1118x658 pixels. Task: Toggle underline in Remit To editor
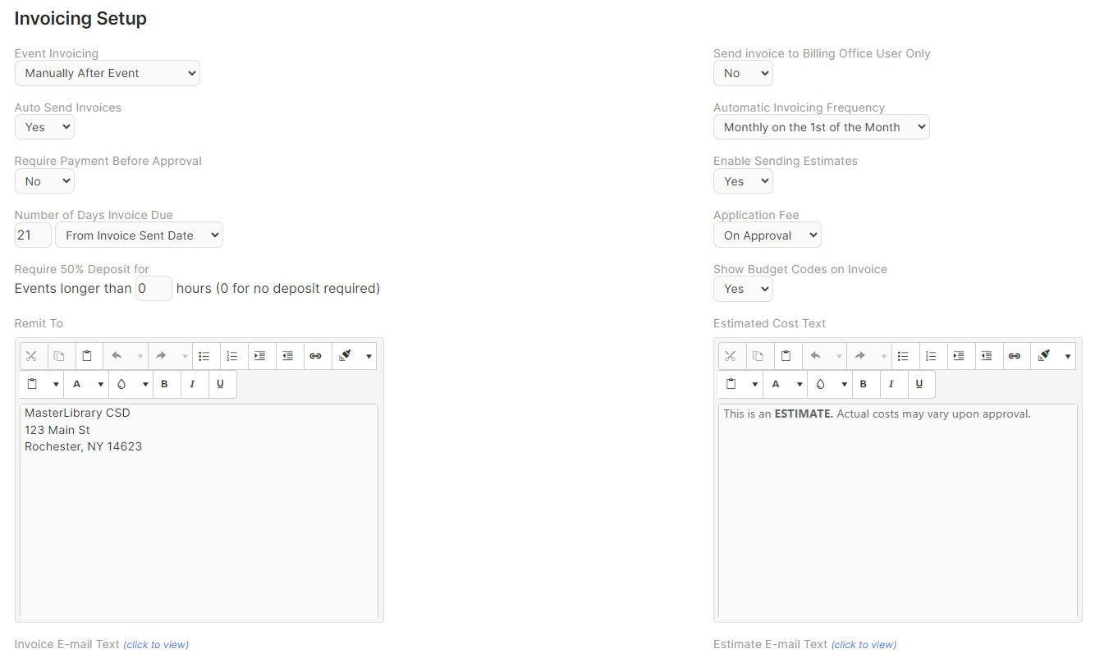pyautogui.click(x=221, y=384)
